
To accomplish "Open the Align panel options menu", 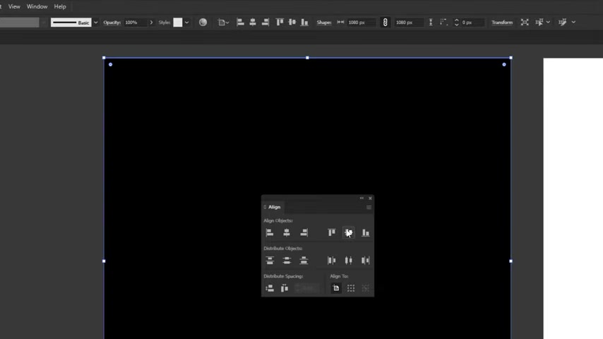I will pos(369,208).
